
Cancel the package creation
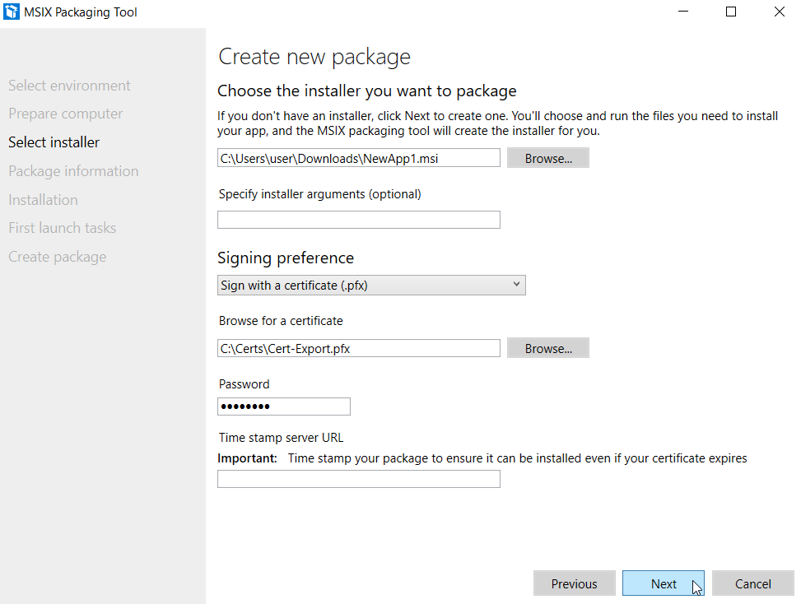pyautogui.click(x=753, y=583)
